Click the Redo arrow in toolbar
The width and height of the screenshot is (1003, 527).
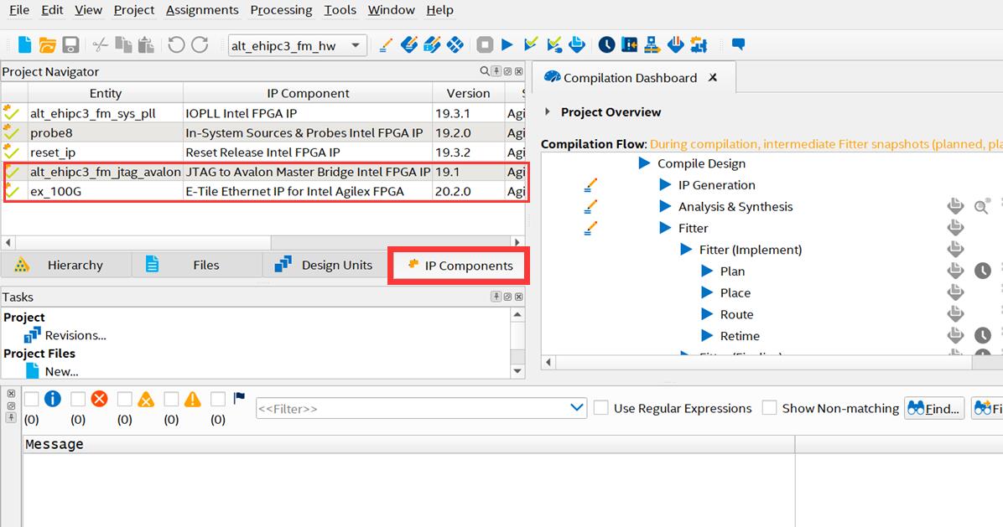click(x=200, y=44)
